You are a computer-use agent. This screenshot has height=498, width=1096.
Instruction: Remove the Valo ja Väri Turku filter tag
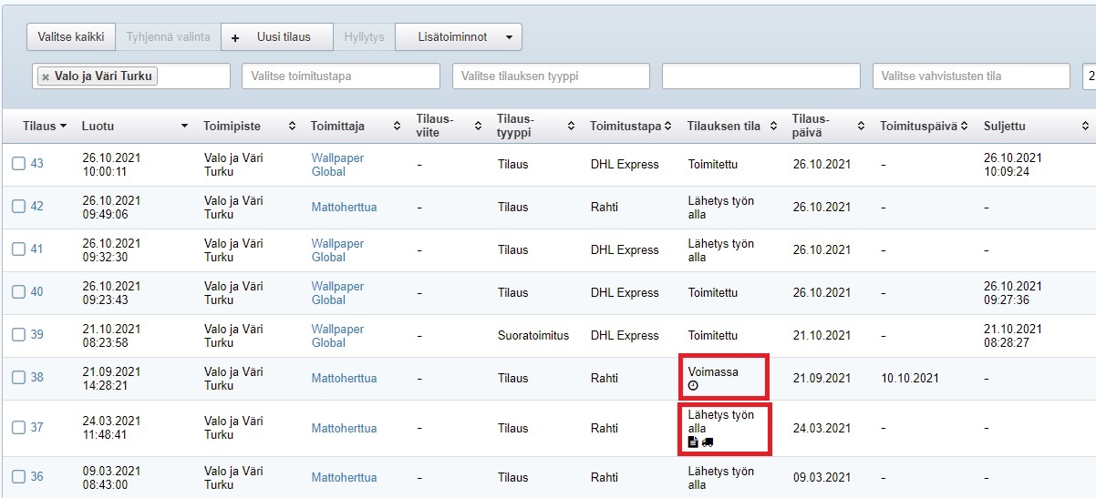pos(46,76)
